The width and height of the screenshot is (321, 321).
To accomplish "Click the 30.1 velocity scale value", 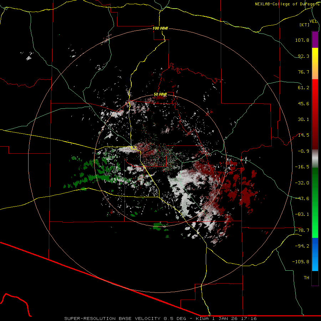I will (304, 119).
